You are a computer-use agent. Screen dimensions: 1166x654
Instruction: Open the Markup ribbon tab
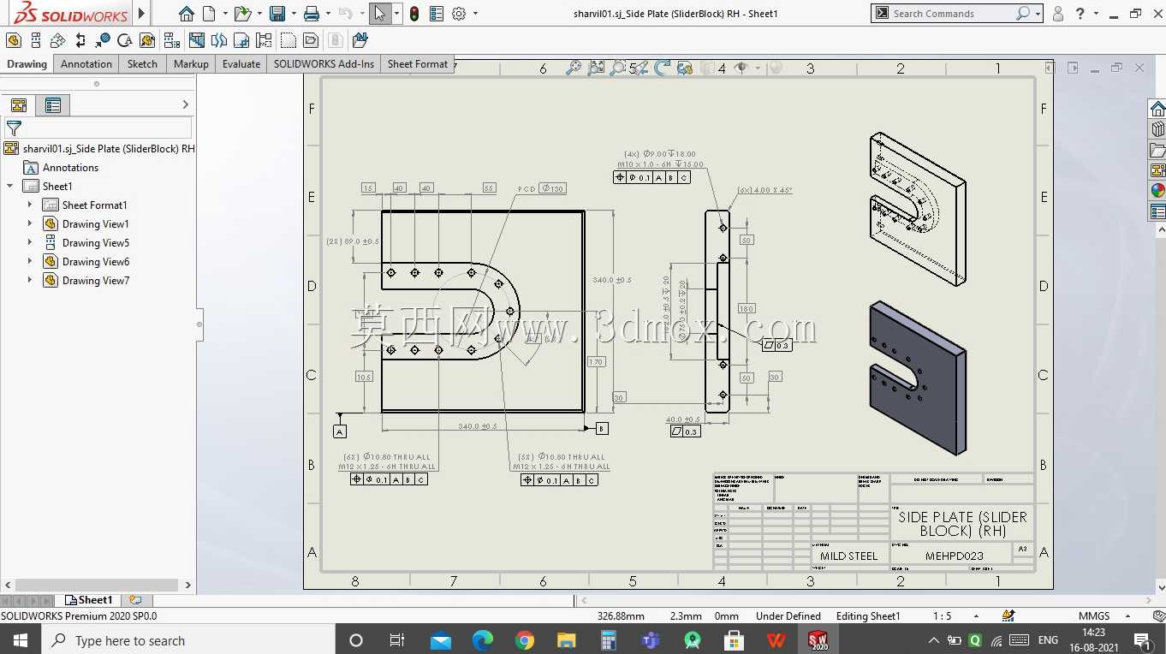point(191,64)
